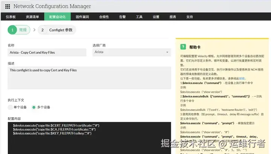
Task: Open the 支持 support menu
Action: pos(189,17)
